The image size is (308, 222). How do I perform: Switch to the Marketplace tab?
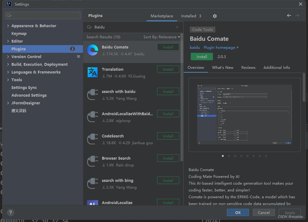(x=162, y=16)
